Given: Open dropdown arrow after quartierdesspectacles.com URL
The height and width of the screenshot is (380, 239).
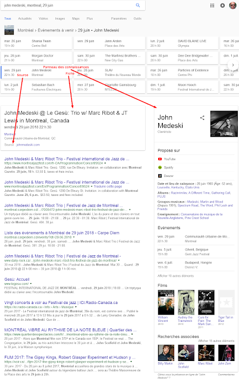Looking at the screenshot, I should [132, 334].
